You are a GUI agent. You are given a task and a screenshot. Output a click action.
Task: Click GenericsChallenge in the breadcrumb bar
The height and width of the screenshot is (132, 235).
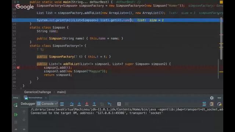click(37, 92)
